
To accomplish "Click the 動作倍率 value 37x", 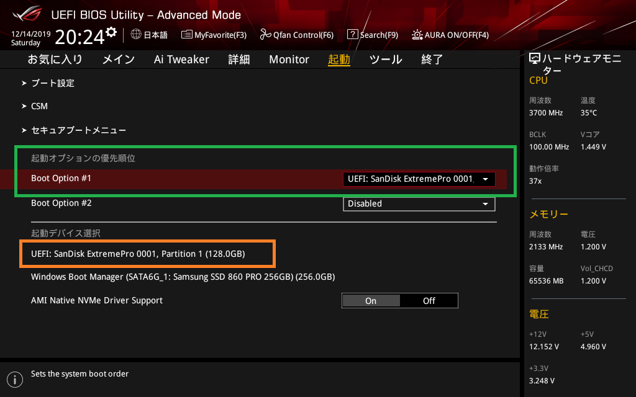I will pyautogui.click(x=535, y=181).
